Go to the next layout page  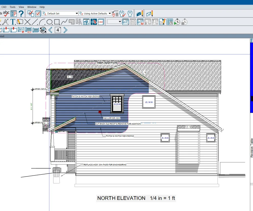tap(65, 30)
